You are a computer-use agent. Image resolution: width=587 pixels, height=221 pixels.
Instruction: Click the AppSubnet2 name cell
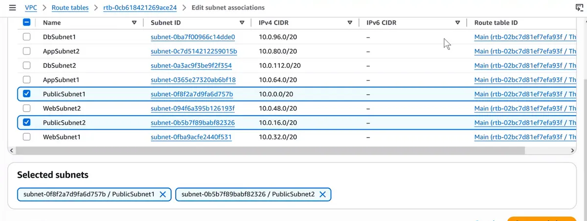click(x=61, y=51)
